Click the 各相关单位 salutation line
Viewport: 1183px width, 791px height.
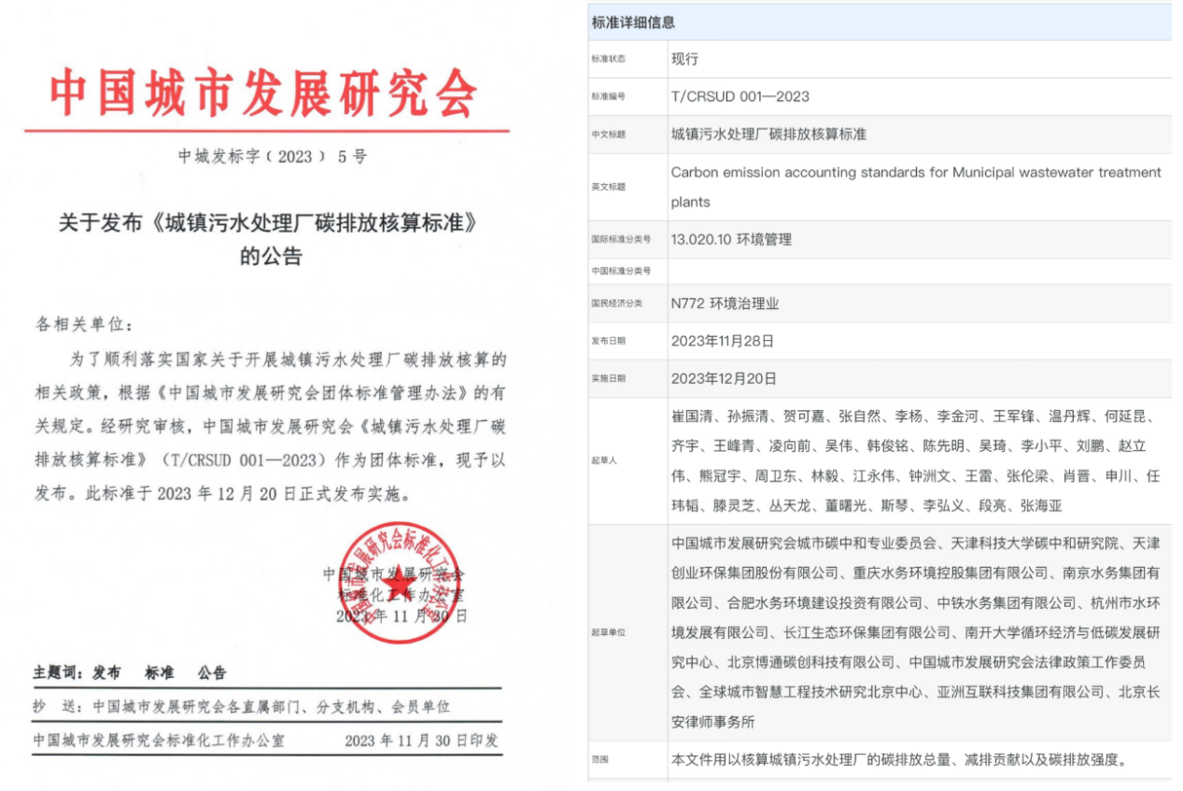[85, 324]
